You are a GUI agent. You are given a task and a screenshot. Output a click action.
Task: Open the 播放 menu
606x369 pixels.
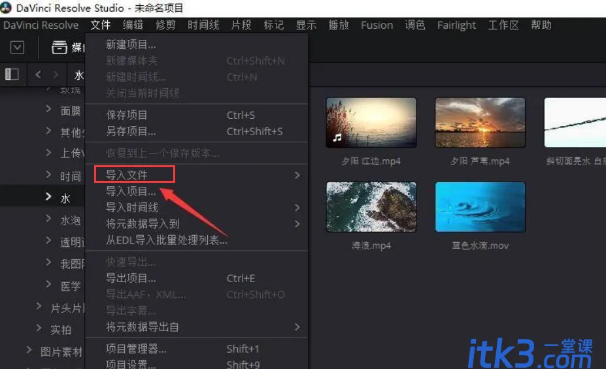coord(339,25)
